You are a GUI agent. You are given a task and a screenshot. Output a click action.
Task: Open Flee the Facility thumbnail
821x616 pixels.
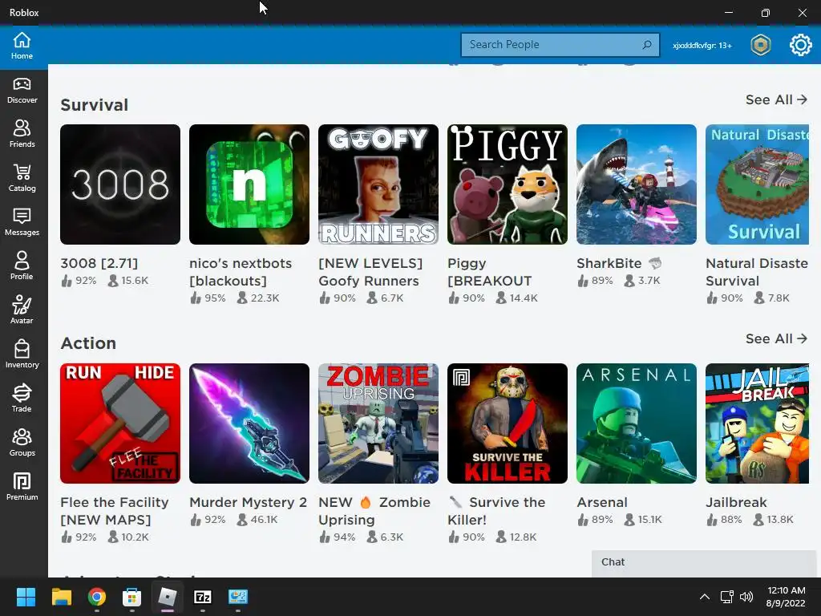click(x=120, y=423)
